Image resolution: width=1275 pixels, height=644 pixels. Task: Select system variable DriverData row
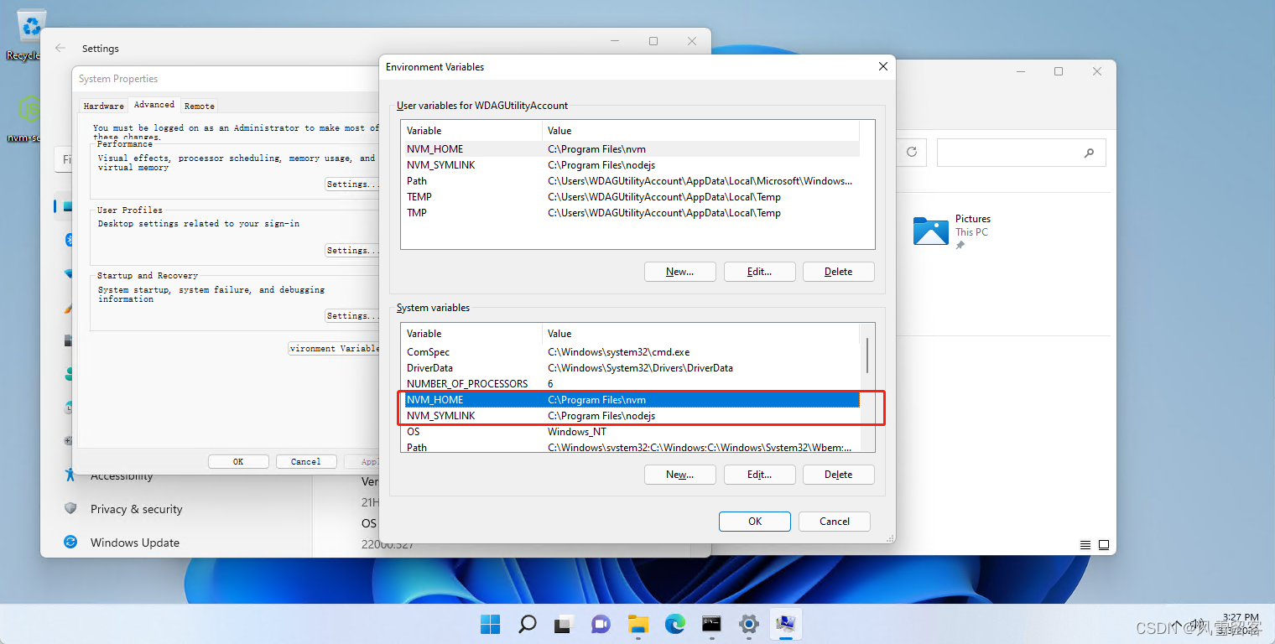pyautogui.click(x=632, y=368)
